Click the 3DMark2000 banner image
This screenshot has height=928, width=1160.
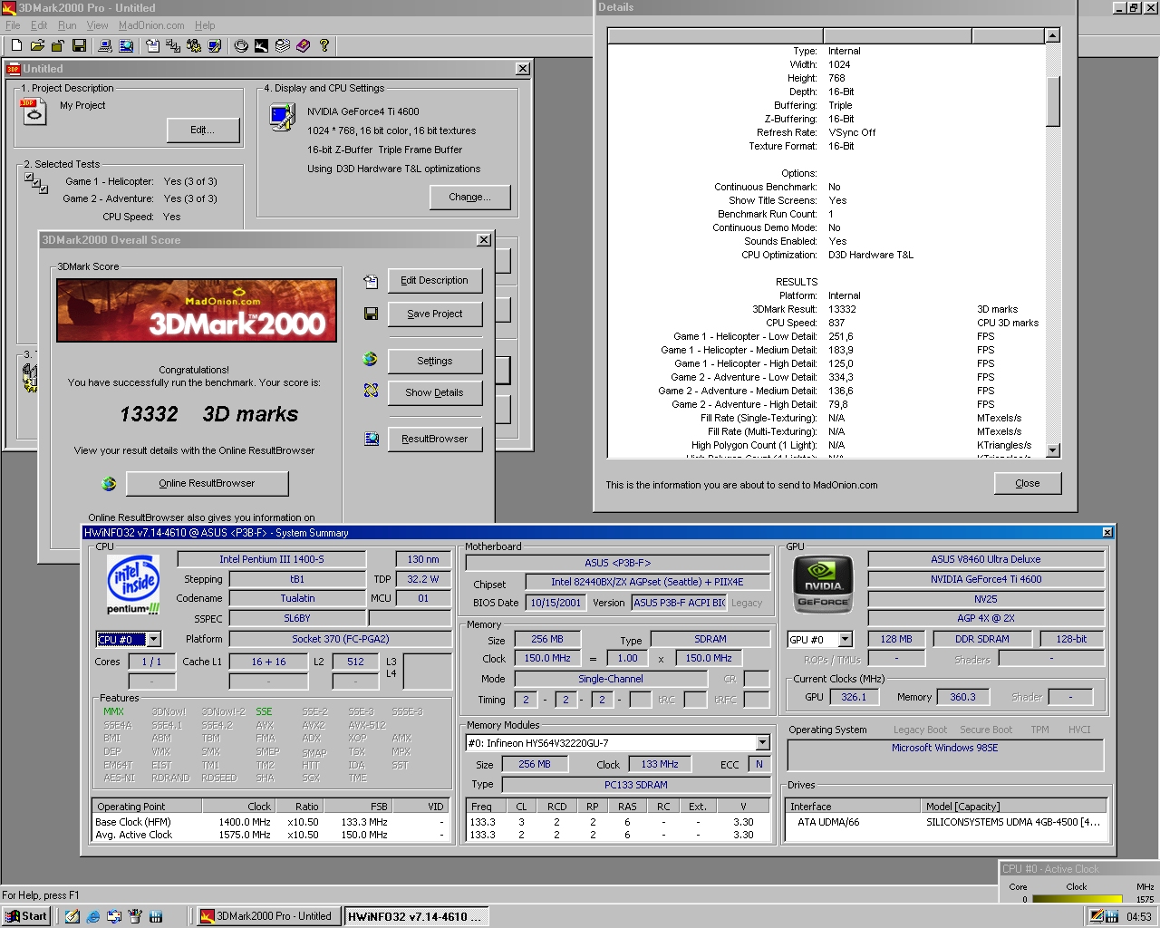[x=197, y=310]
